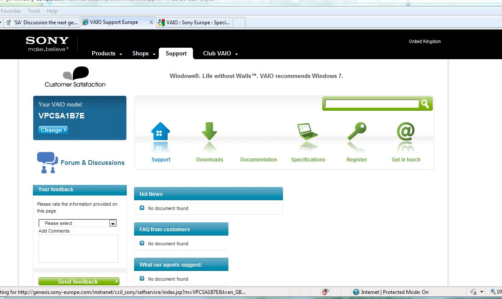
Task: Click the Documentation link
Action: point(259,159)
